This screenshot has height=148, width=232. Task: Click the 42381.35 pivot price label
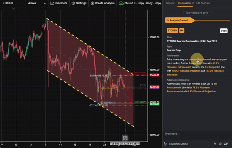pos(154,87)
